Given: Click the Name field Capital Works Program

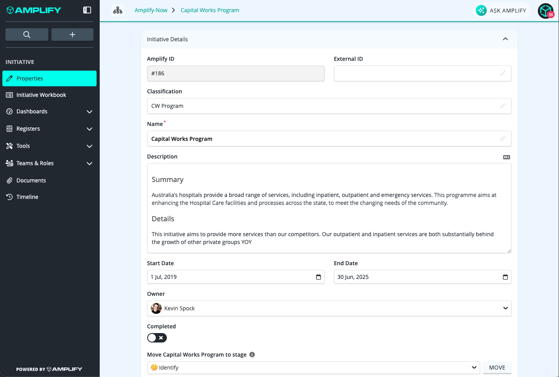Looking at the screenshot, I should pyautogui.click(x=329, y=138).
